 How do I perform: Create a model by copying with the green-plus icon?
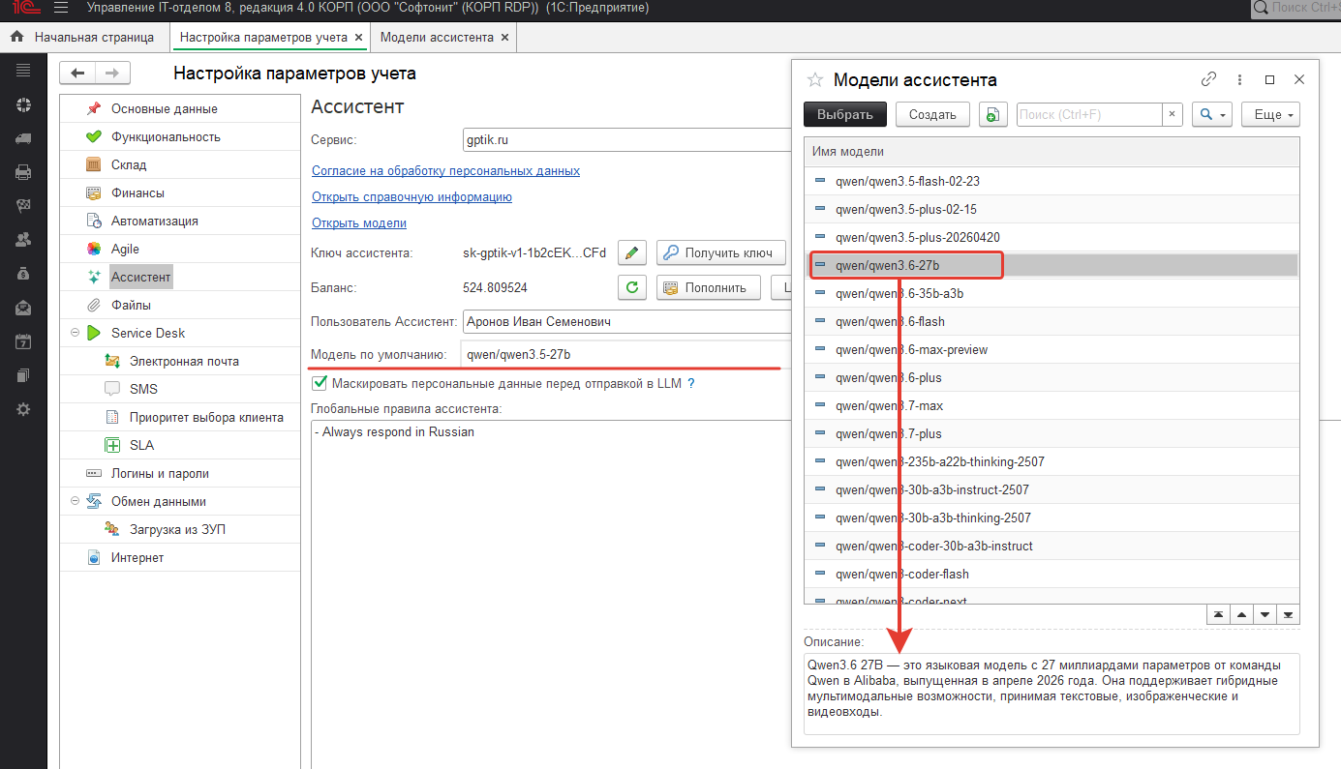pos(992,114)
